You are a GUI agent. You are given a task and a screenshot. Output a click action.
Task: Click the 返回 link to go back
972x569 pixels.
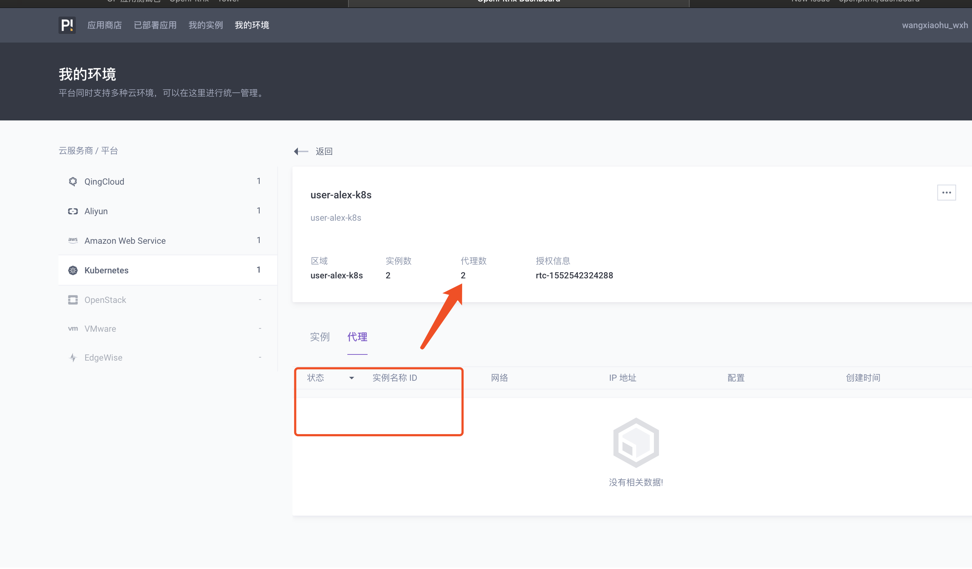[324, 151]
